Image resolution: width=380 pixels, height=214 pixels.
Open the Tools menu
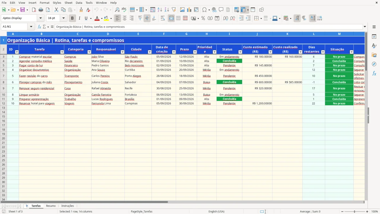(89, 3)
